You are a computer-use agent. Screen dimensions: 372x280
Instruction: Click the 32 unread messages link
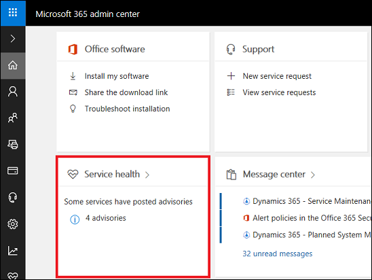click(x=278, y=253)
